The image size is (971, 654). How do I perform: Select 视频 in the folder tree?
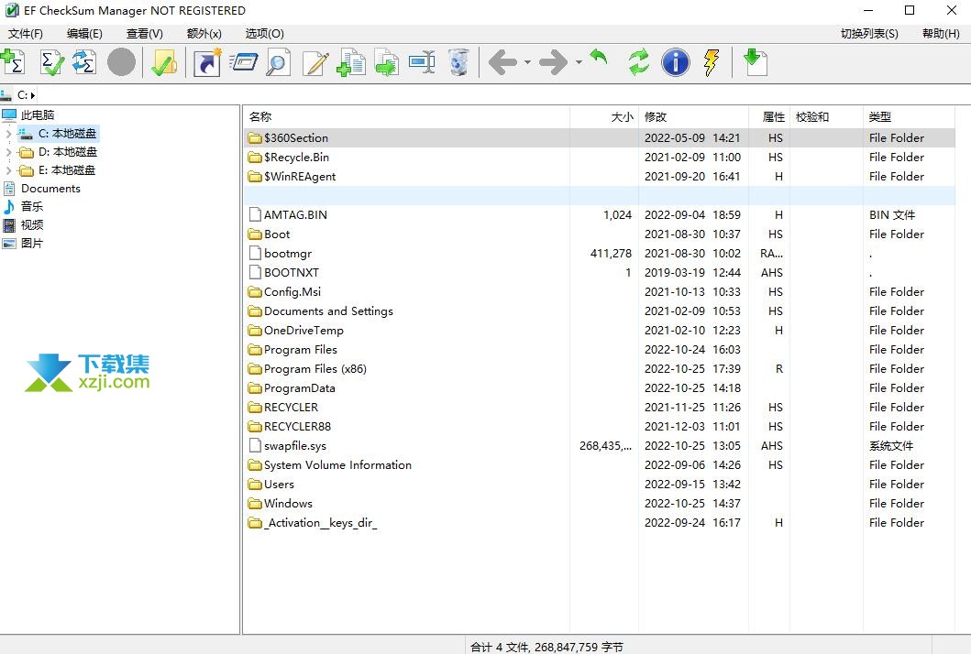point(32,225)
